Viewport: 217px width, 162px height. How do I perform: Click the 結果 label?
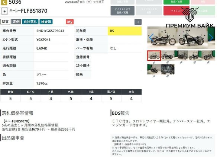pos(79,74)
